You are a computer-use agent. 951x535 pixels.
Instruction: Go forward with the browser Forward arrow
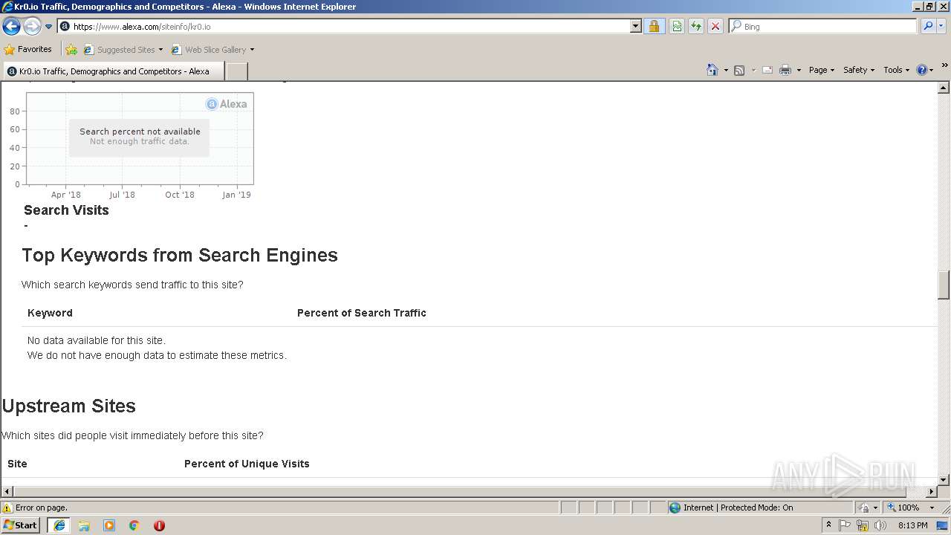point(31,27)
